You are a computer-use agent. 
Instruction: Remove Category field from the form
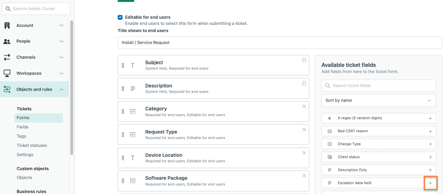[304, 106]
